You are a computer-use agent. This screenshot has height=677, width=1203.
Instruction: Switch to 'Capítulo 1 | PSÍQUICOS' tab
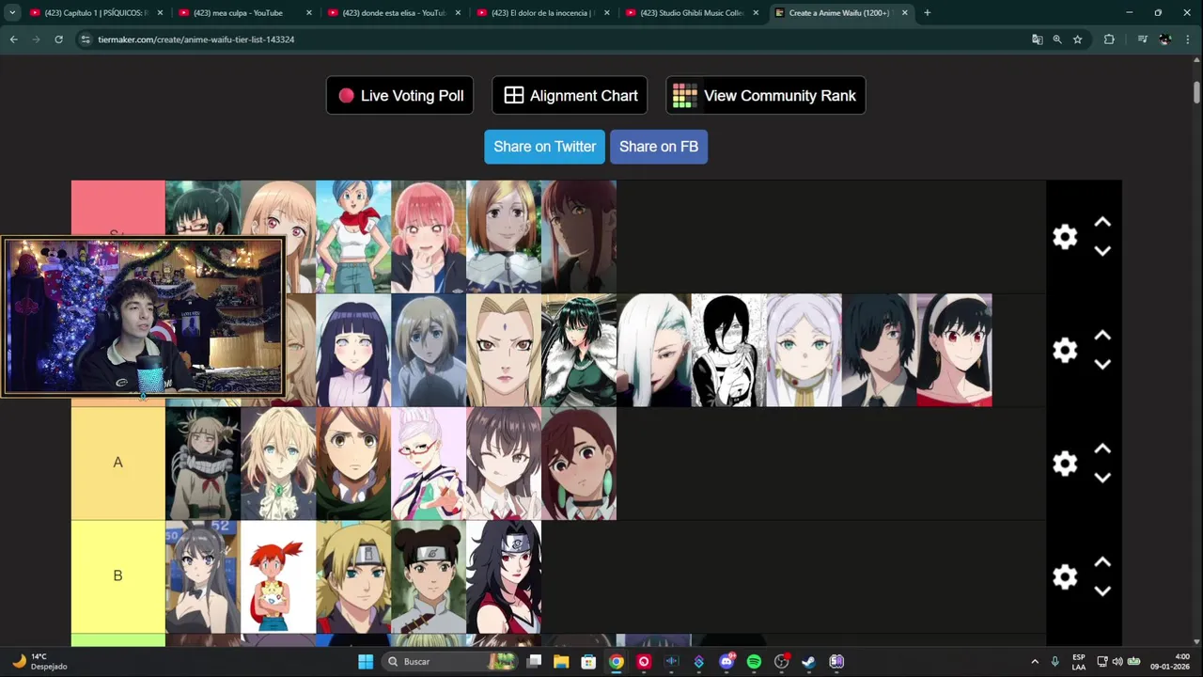(95, 13)
